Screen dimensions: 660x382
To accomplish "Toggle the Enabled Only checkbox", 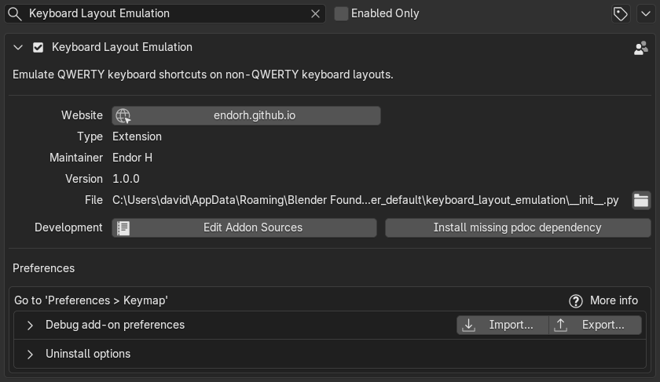I will 341,14.
